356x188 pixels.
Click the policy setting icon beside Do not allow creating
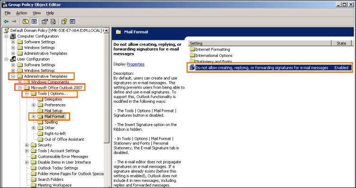coord(192,68)
